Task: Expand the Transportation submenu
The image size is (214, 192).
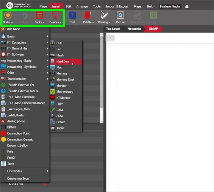Action: (25, 79)
